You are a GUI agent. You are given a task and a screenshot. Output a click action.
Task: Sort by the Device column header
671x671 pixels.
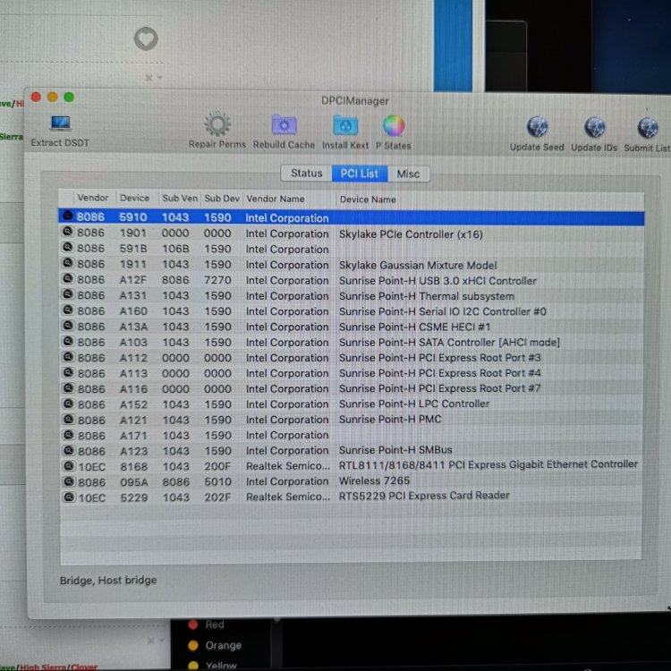point(135,198)
